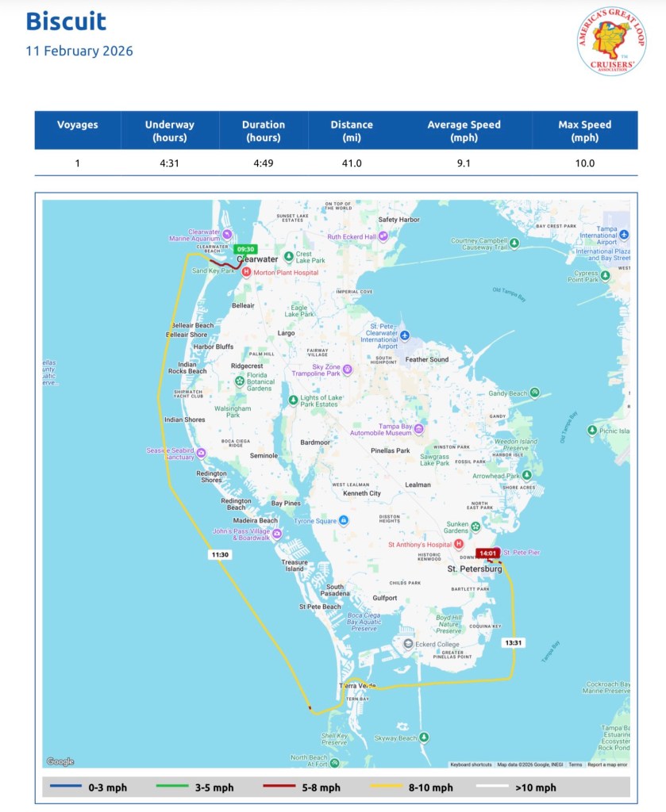The width and height of the screenshot is (666, 812).
Task: Click the 09:30 start time marker
Action: coord(245,248)
